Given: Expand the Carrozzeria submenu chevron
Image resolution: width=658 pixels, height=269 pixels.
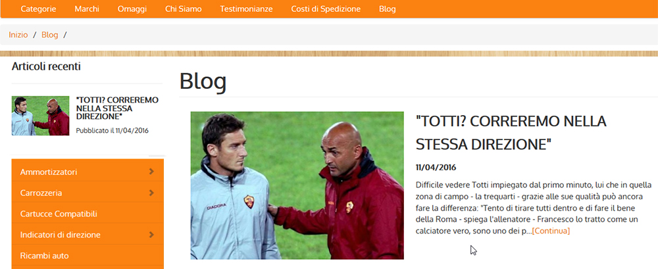Looking at the screenshot, I should coord(151,193).
